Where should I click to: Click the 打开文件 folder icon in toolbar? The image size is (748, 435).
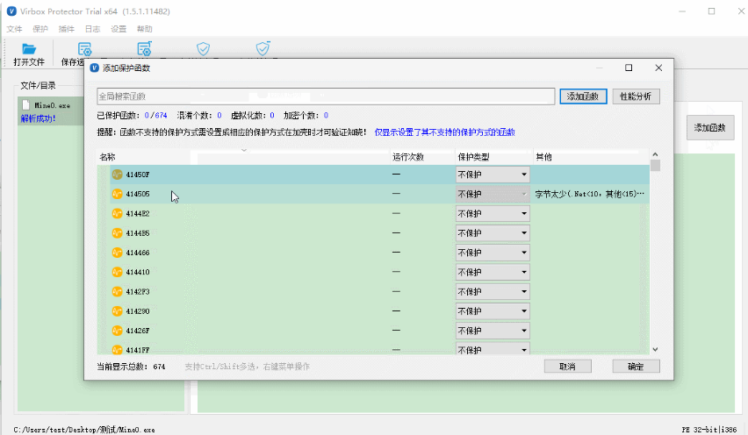coord(29,48)
